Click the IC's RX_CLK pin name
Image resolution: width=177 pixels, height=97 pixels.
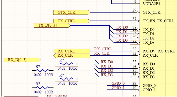[150, 56]
